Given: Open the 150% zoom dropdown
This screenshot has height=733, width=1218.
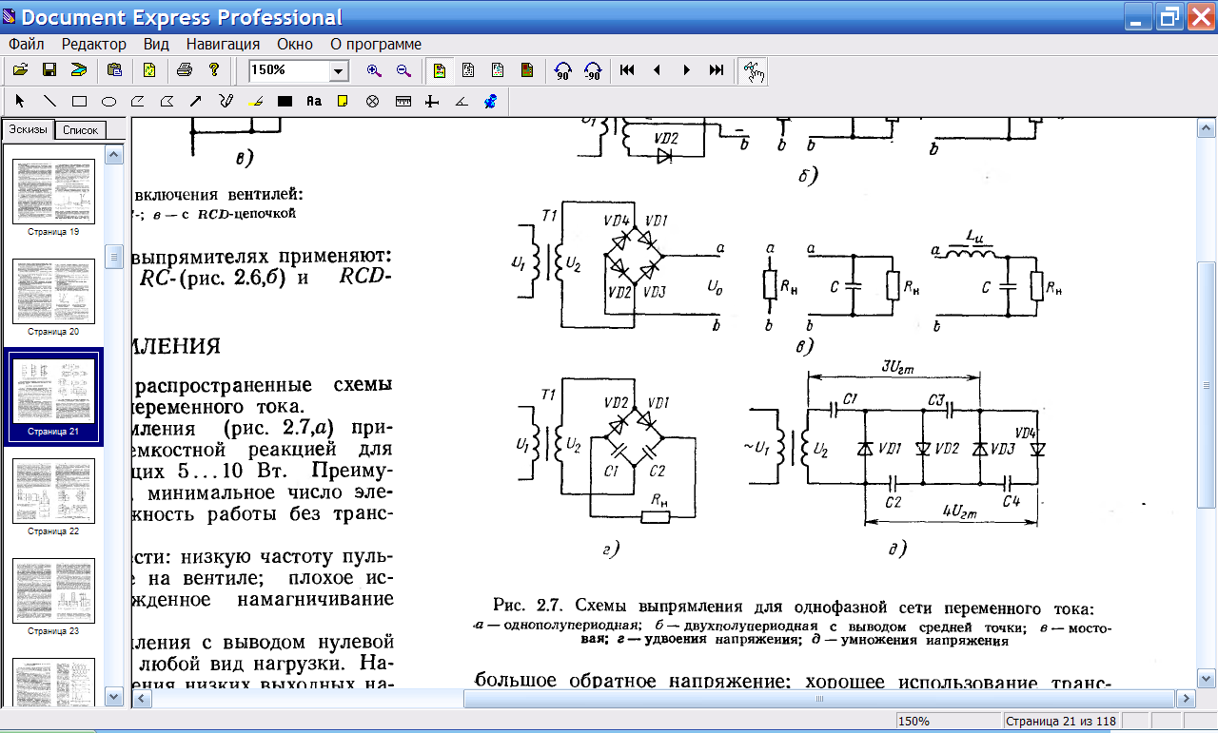Looking at the screenshot, I should [339, 70].
